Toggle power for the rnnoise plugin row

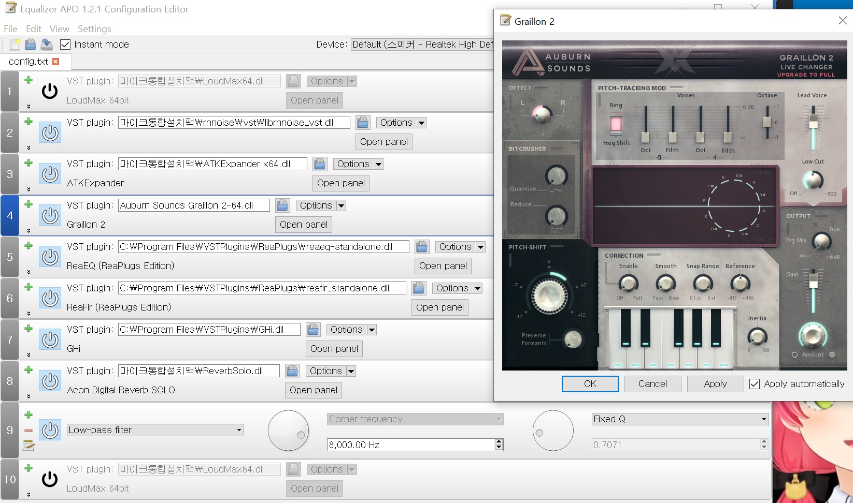(50, 133)
